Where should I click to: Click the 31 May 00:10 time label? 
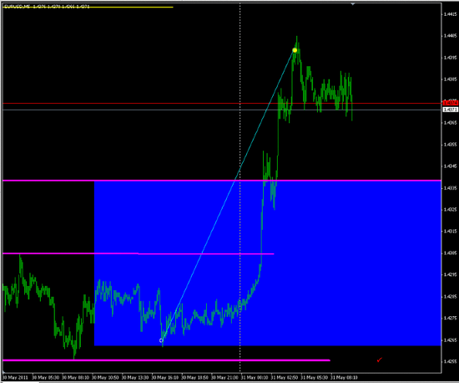pyautogui.click(x=254, y=377)
